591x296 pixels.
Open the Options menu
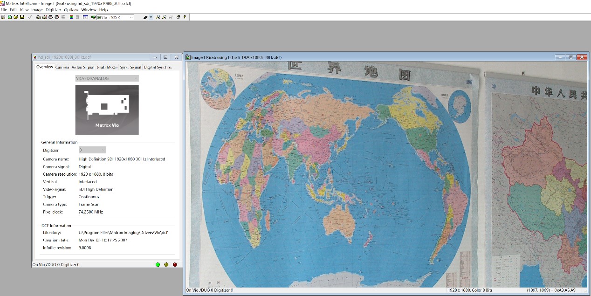pos(71,10)
